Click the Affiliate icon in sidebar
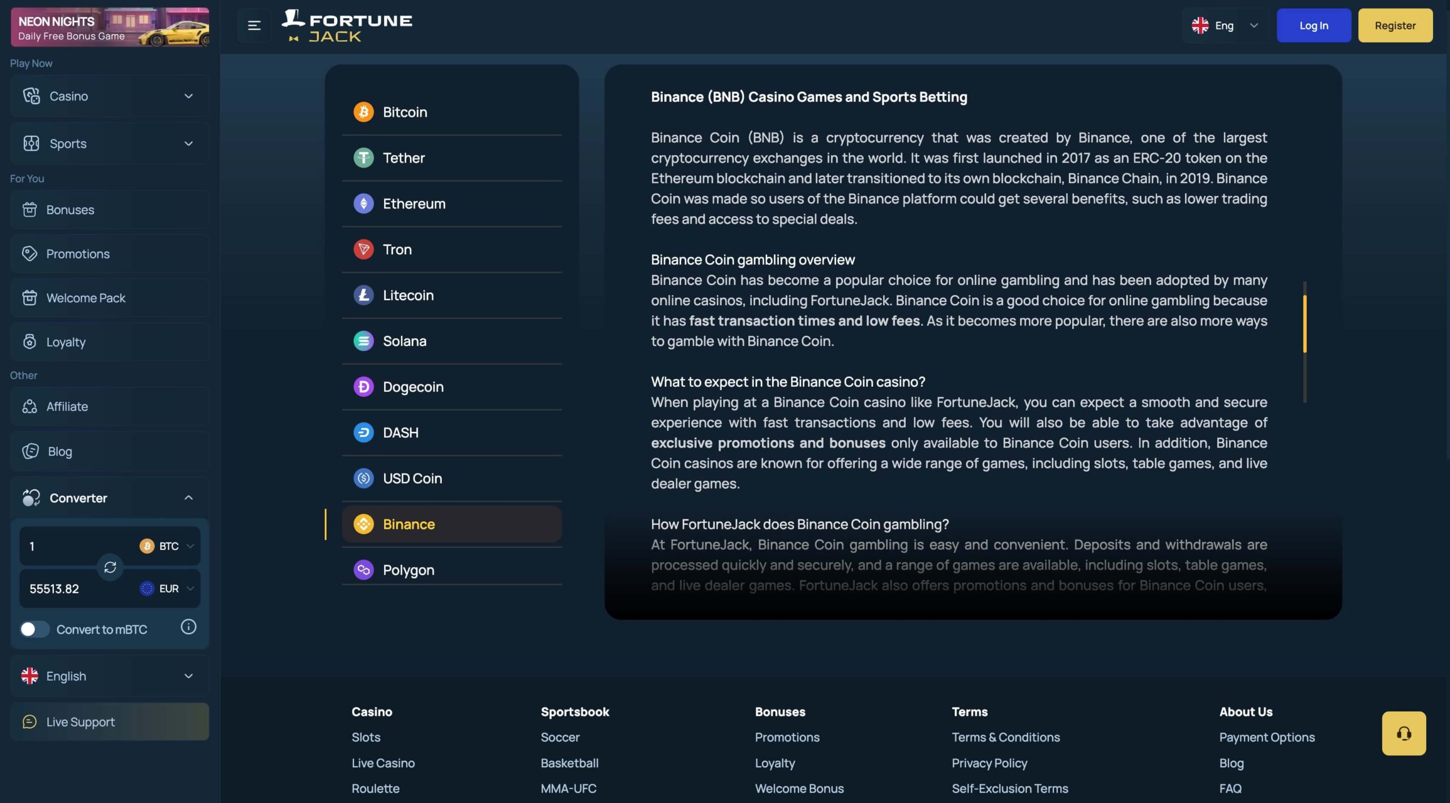1450x803 pixels. click(29, 407)
